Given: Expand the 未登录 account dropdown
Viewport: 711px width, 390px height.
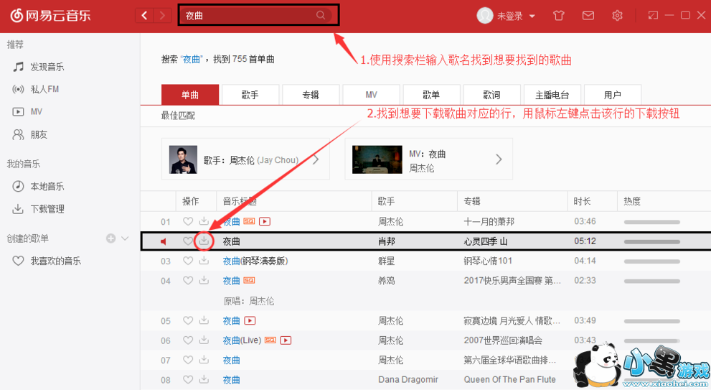Looking at the screenshot, I should pyautogui.click(x=532, y=16).
